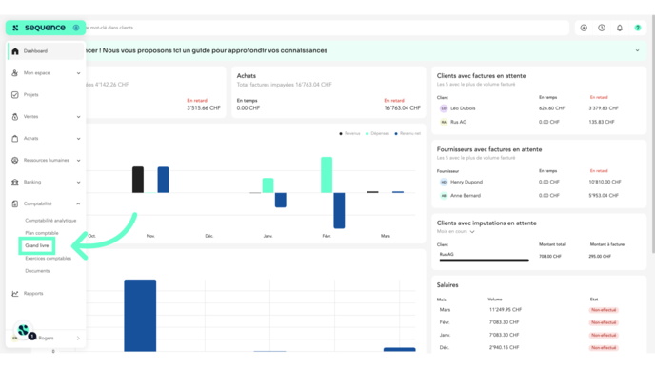Click the page vertical scrollbar

[653, 133]
